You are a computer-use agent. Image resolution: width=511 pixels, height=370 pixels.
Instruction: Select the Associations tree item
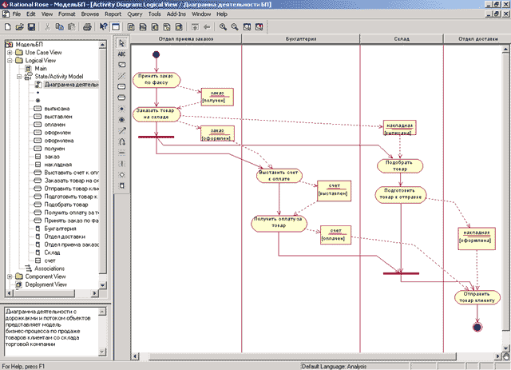(x=50, y=269)
